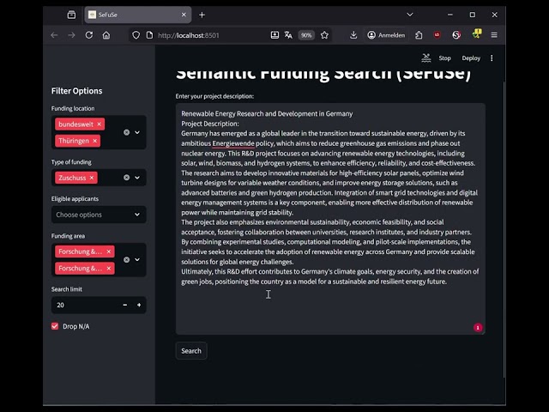The height and width of the screenshot is (412, 549).
Task: Remove the bundesweit tag
Action: click(x=100, y=124)
